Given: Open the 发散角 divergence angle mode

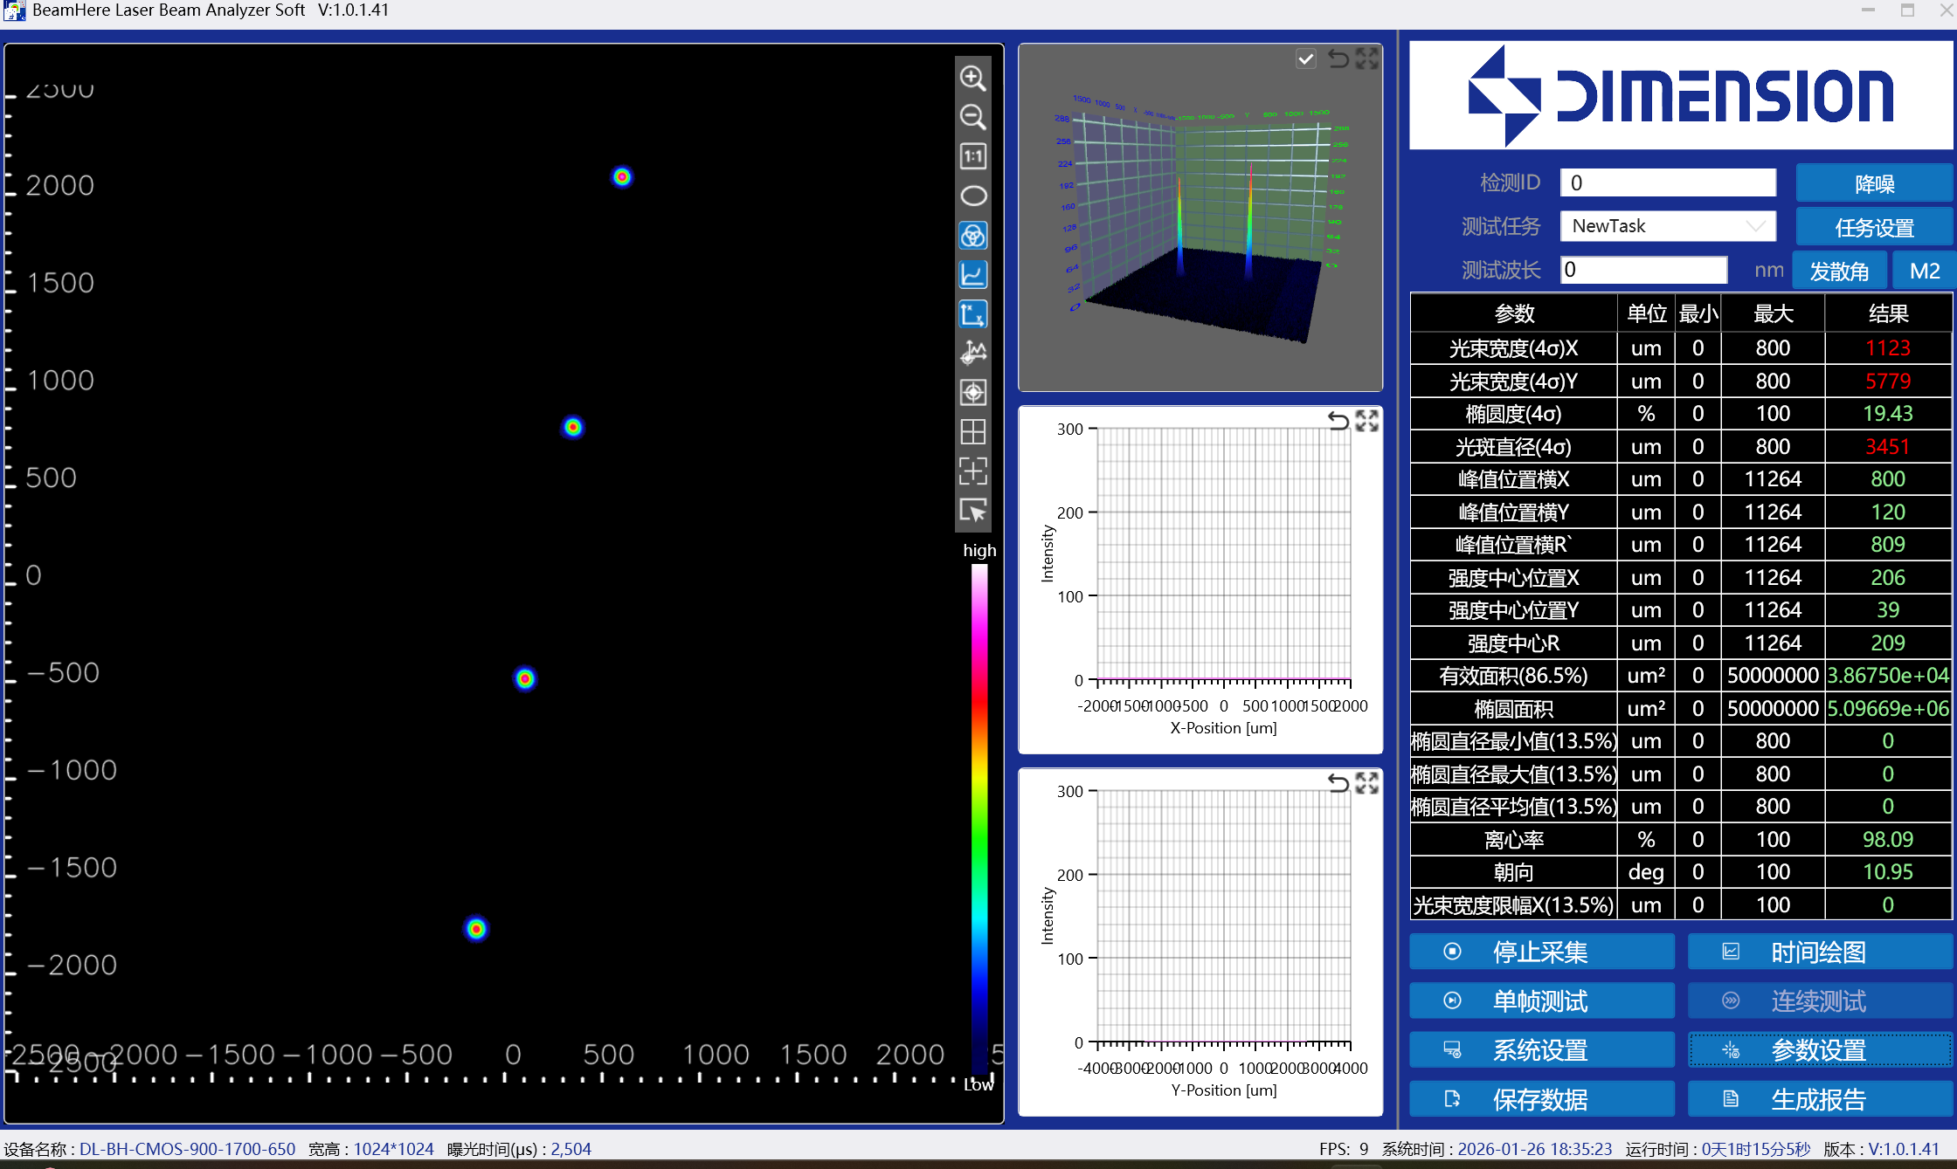Looking at the screenshot, I should coord(1839,271).
